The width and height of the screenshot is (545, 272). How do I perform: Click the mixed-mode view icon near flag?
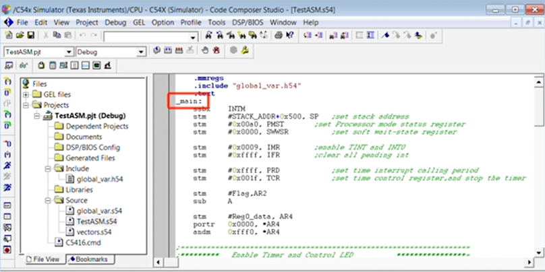click(370, 36)
